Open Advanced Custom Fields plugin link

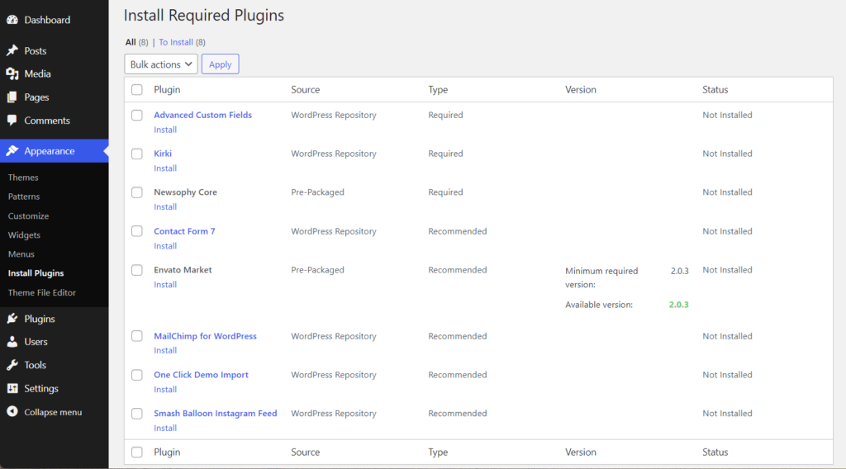point(203,115)
